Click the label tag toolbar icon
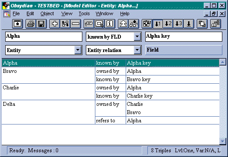 [x=89, y=24]
